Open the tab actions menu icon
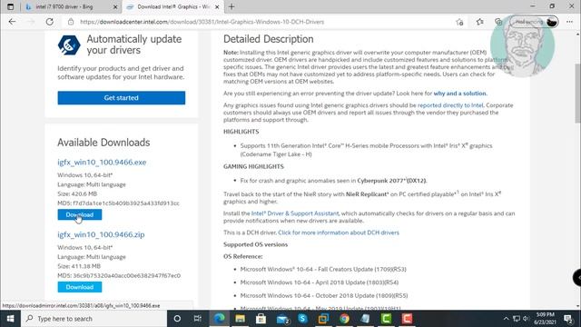 10,6
